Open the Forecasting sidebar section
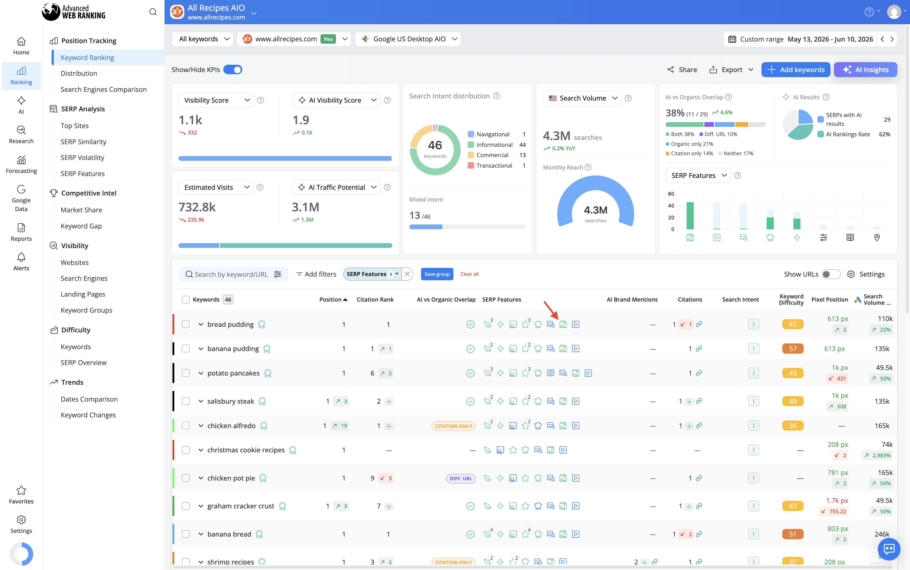The width and height of the screenshot is (910, 570). coord(21,165)
